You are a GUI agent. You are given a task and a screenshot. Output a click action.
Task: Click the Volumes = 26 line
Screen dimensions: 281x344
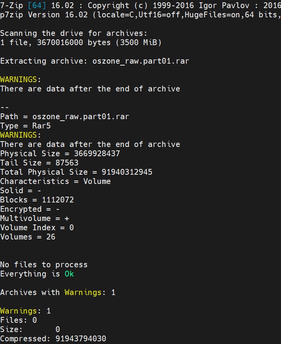28,237
